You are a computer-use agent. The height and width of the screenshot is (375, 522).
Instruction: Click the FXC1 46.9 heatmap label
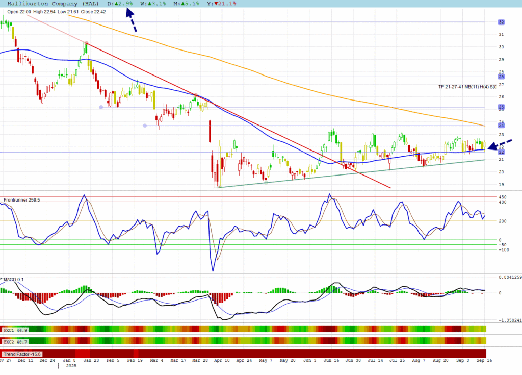[15, 330]
